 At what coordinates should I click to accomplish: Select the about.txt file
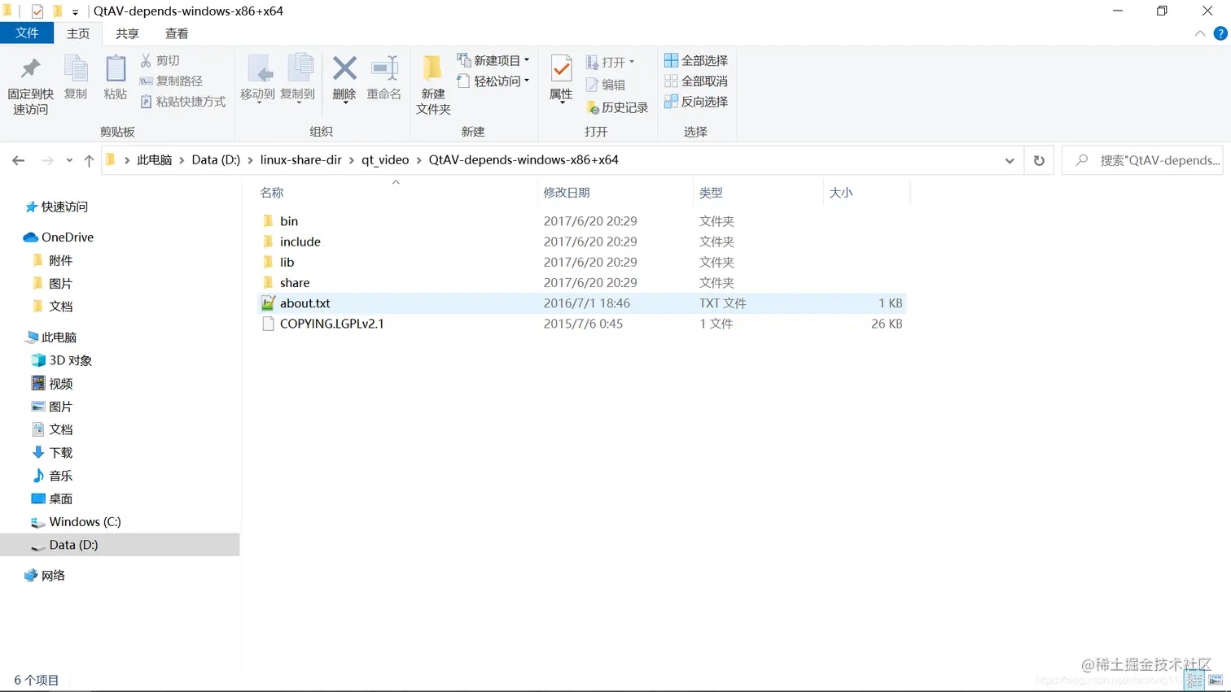click(582, 303)
